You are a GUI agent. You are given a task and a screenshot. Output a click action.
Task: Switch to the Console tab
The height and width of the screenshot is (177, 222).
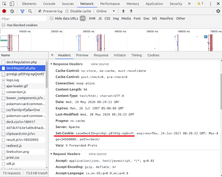[x=49, y=4]
